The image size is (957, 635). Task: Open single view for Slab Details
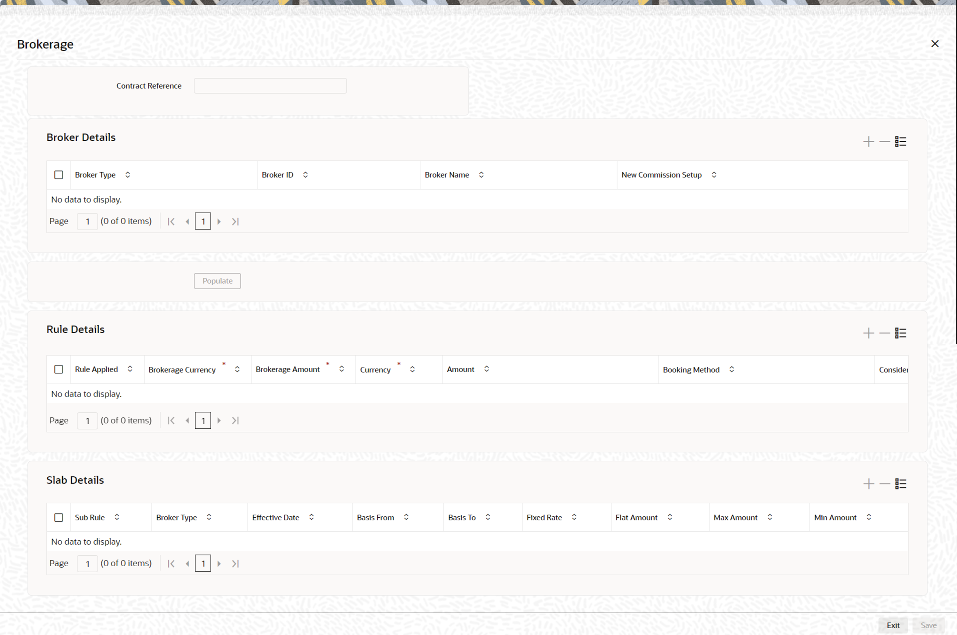tap(901, 484)
